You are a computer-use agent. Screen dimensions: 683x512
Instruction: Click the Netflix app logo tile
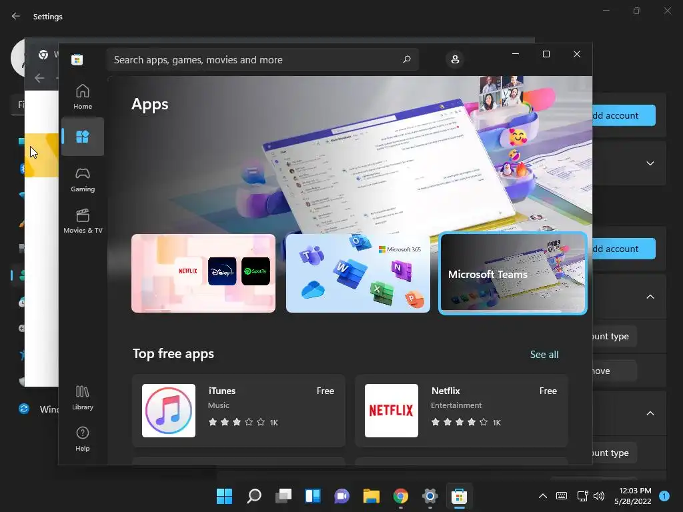pyautogui.click(x=391, y=411)
